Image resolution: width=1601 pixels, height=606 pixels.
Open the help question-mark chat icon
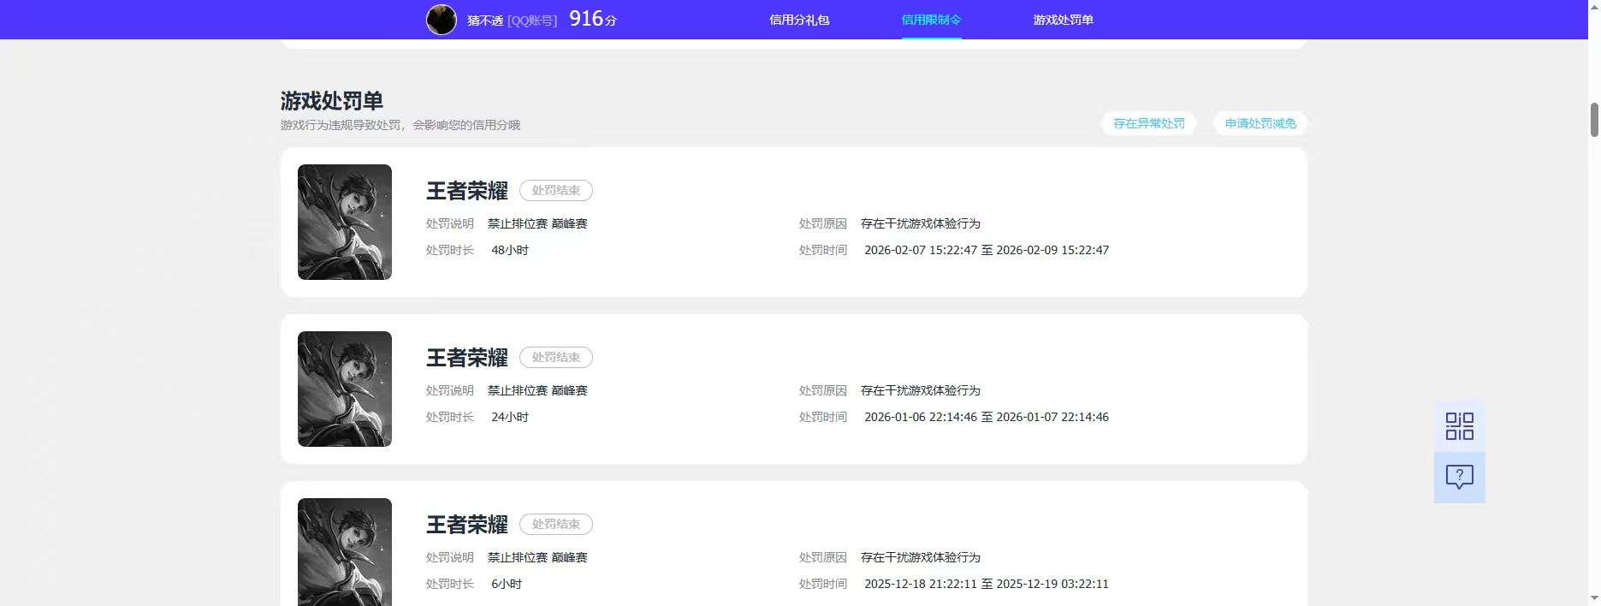(1459, 477)
